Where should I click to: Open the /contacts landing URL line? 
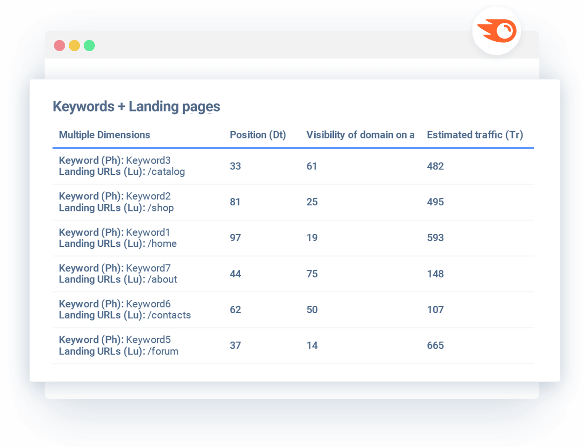[125, 315]
